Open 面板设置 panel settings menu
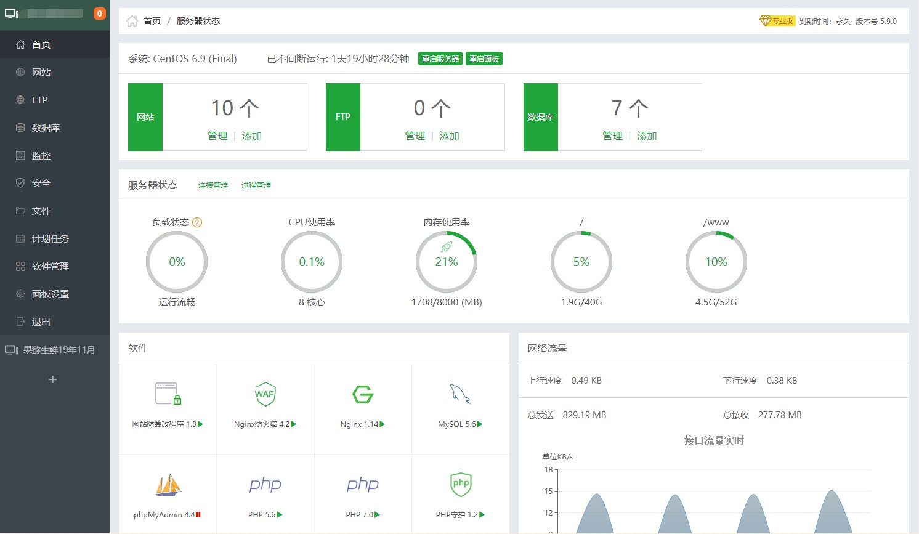Image resolution: width=919 pixels, height=534 pixels. 55,294
